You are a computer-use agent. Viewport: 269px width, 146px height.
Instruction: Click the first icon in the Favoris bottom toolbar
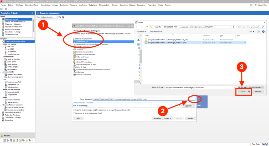point(5,140)
